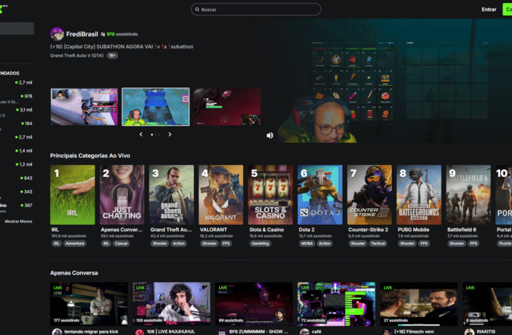The height and width of the screenshot is (335, 512).
Task: Click 'BF6 ZUMMMMM - SHOW' stream title
Action: pos(259,331)
